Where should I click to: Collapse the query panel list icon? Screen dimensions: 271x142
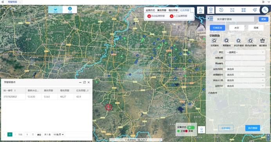point(211,19)
